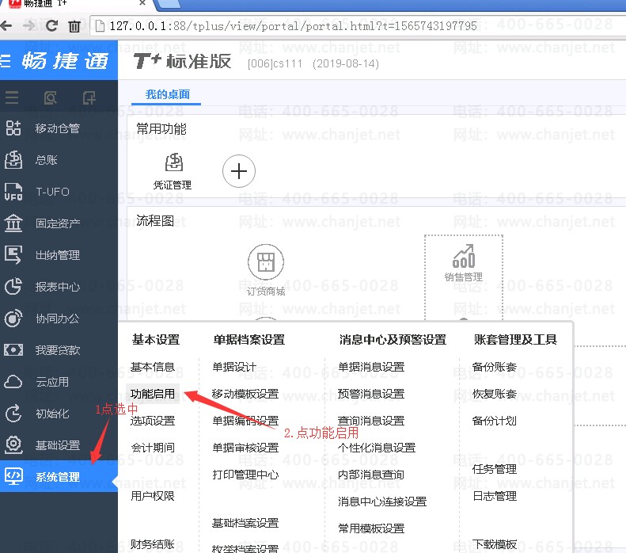This screenshot has width=626, height=553.
Task: Open 协同办公 module icon
Action: 13,318
